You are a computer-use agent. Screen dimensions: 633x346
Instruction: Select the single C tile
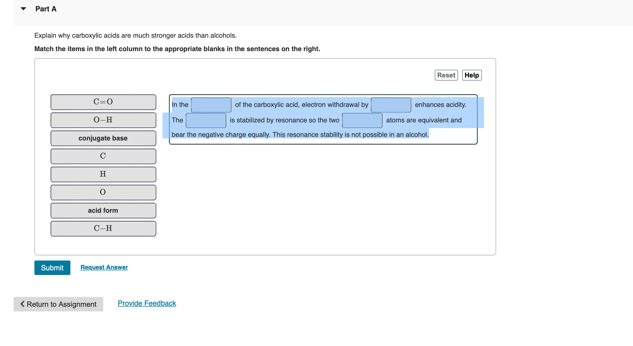pos(103,156)
